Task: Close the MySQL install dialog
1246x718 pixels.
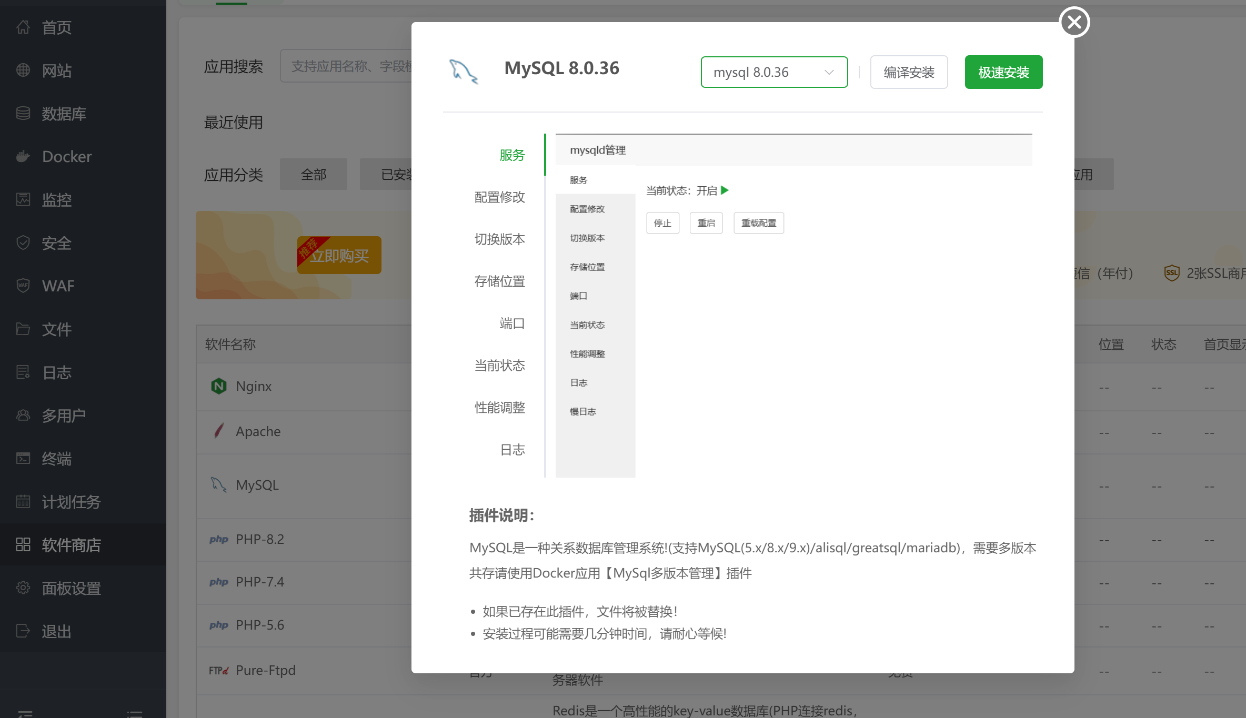Action: click(x=1074, y=22)
